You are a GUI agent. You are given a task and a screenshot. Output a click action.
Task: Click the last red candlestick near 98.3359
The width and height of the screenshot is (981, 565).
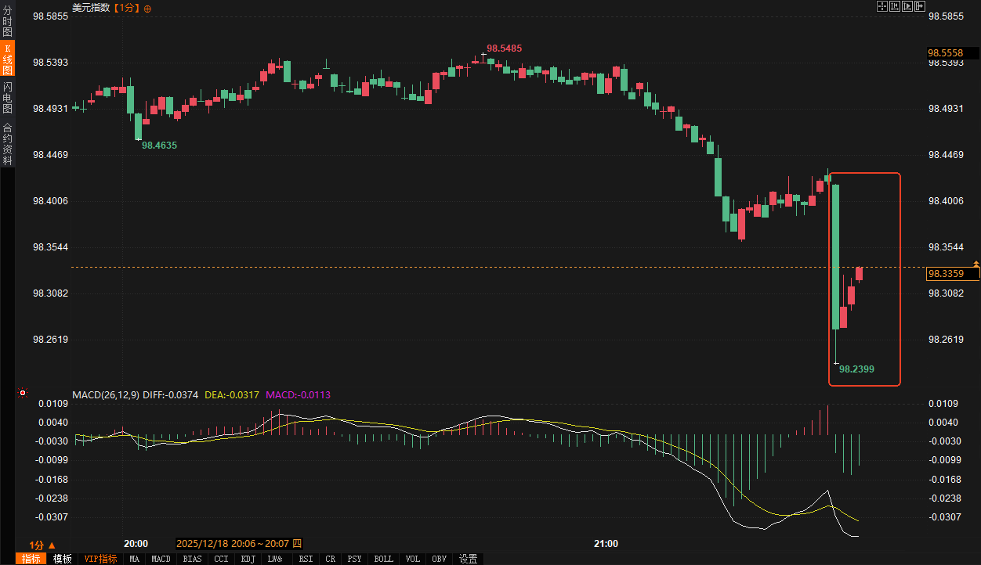(859, 273)
